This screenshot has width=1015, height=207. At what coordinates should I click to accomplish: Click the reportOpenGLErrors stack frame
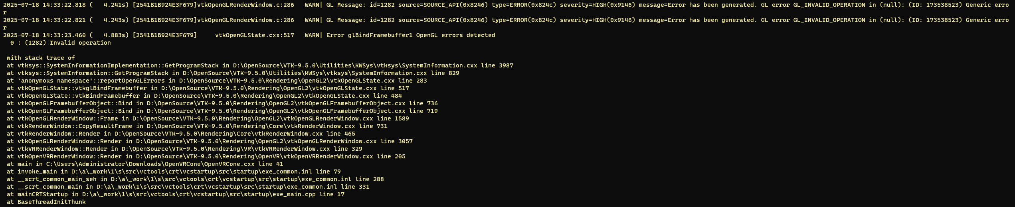[x=217, y=81]
